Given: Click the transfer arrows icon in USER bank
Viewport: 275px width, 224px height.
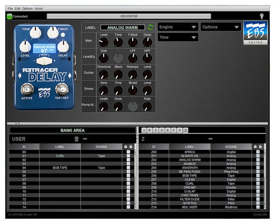Looking at the screenshot, I should (85, 139).
